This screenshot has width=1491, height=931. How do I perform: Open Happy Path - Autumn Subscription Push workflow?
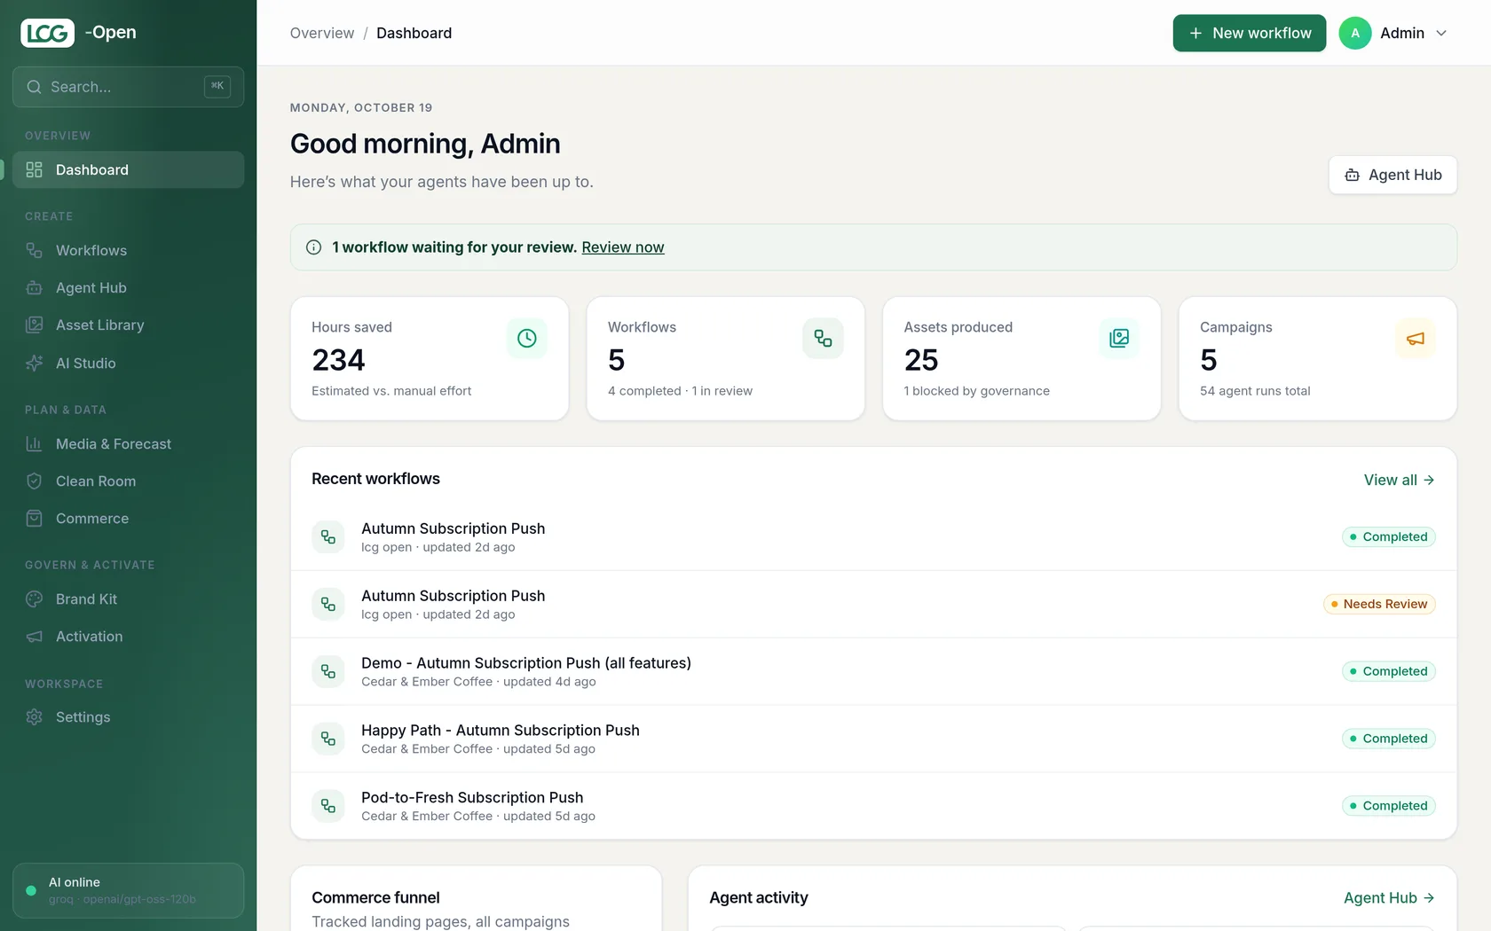pyautogui.click(x=873, y=739)
